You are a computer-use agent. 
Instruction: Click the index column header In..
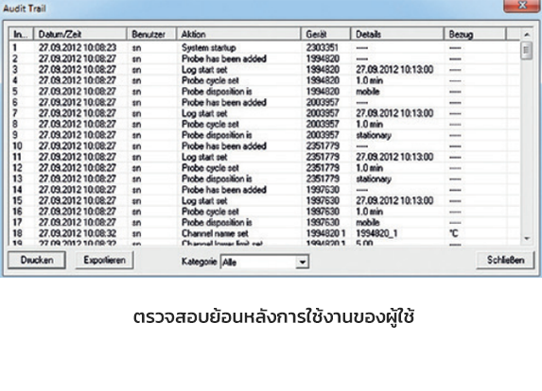[21, 34]
